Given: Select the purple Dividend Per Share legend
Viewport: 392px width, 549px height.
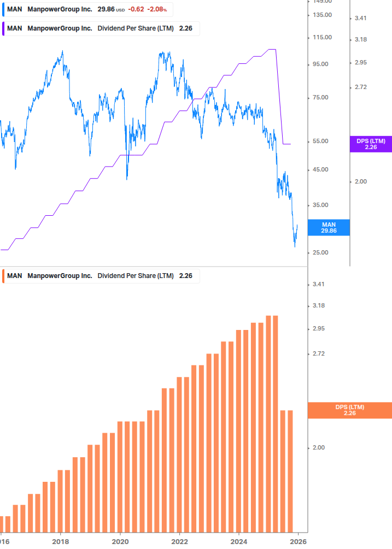Looking at the screenshot, I should 101,29.
